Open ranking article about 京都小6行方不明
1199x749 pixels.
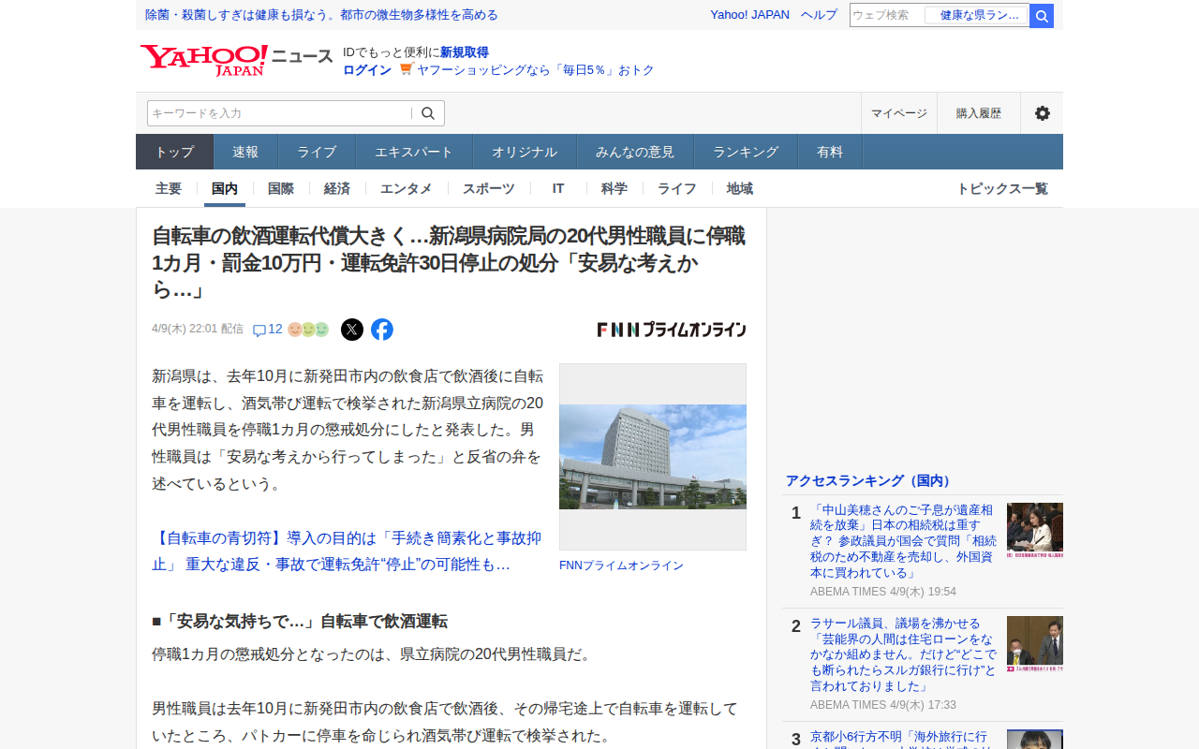(x=905, y=740)
